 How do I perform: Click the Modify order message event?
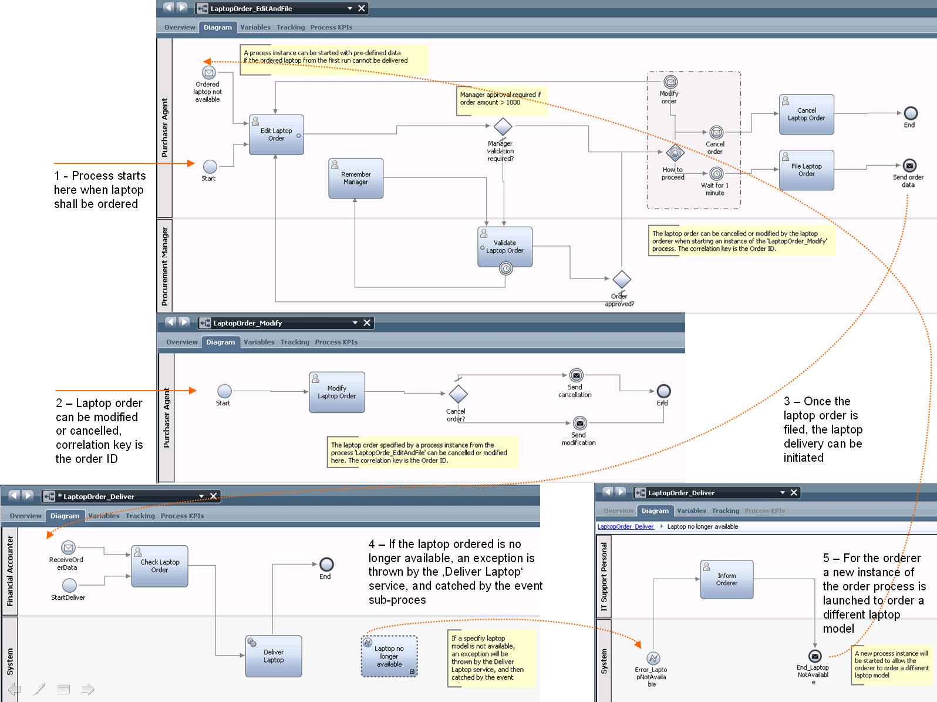(x=670, y=82)
